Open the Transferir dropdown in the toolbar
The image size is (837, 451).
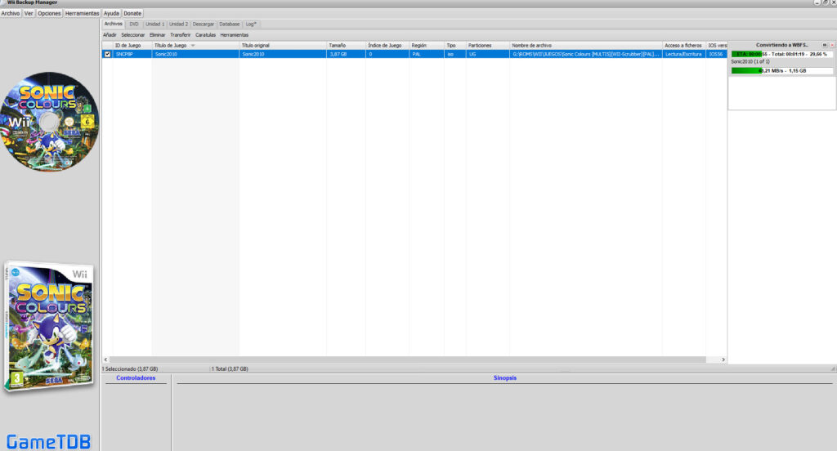point(180,34)
